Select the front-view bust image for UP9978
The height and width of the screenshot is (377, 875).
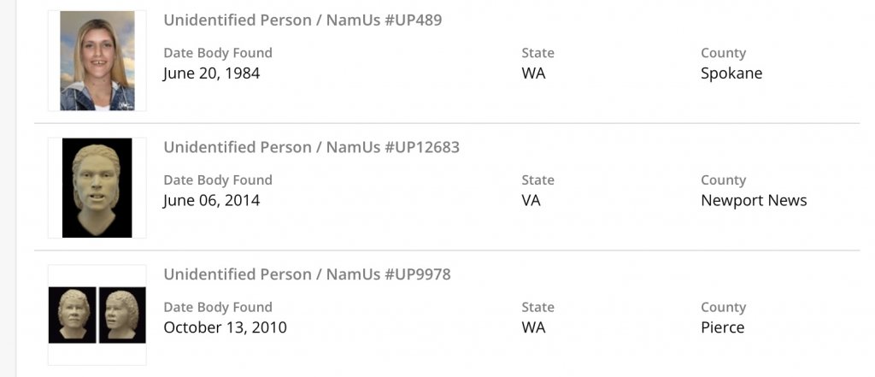click(72, 315)
